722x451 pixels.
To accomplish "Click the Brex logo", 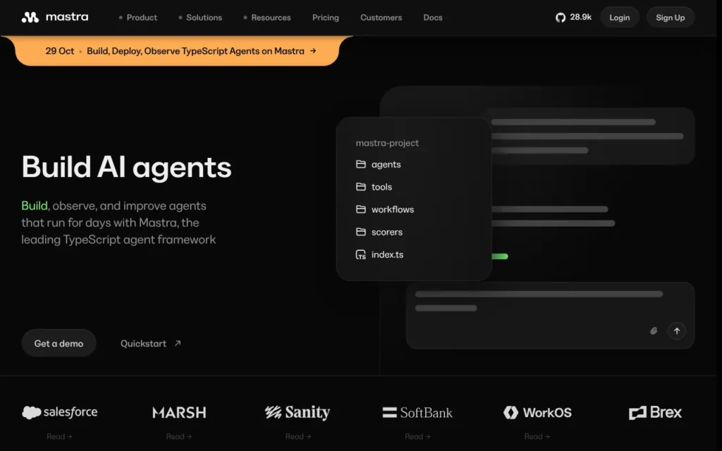I will [x=655, y=412].
